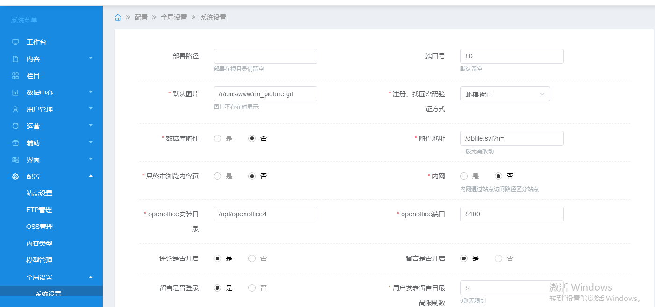Click the home icon in breadcrumb
Viewport: 655px width, 307px height.
coord(118,17)
